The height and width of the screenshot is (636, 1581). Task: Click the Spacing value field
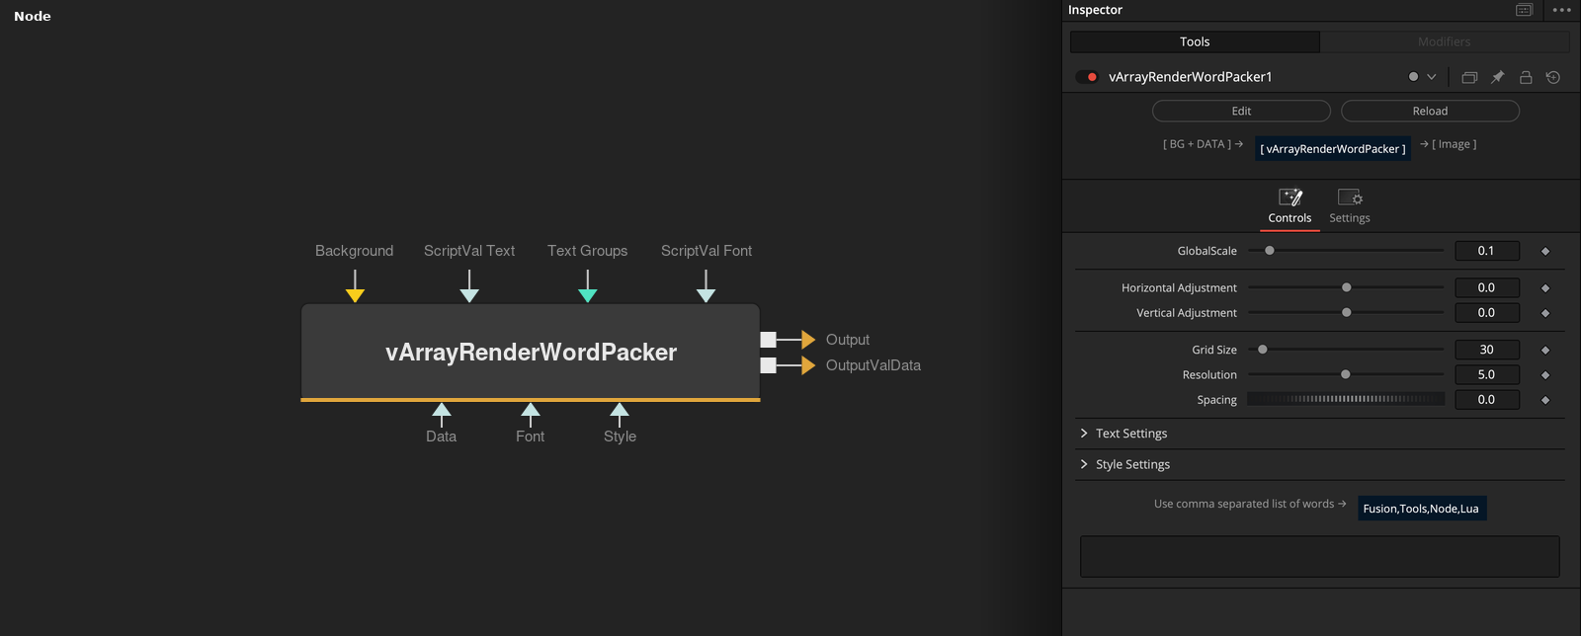click(1487, 399)
